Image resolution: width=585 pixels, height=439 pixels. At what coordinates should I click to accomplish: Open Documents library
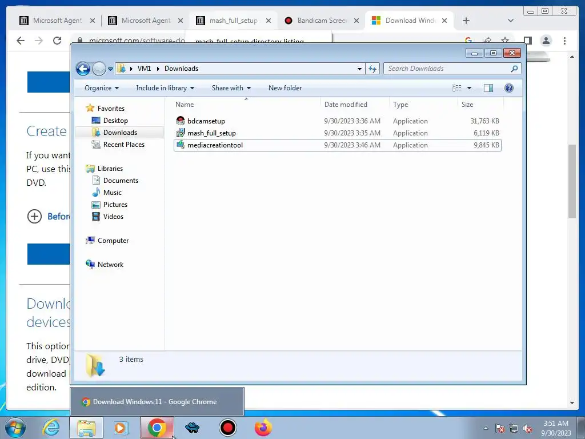121,181
